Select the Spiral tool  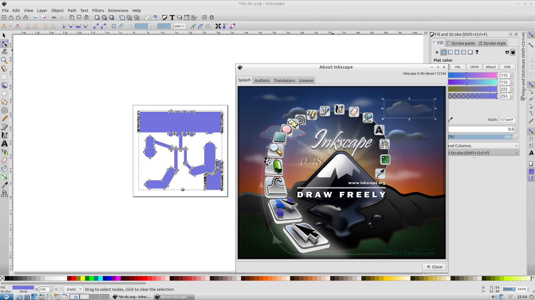click(x=4, y=110)
